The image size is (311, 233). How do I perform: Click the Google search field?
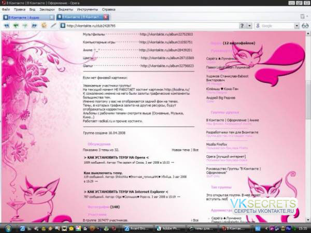click(x=277, y=26)
